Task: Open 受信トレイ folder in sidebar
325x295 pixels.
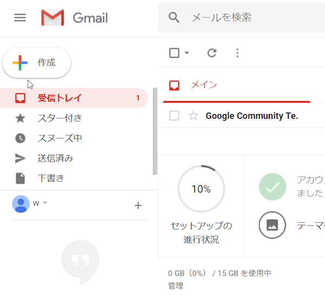Action: tap(74, 98)
